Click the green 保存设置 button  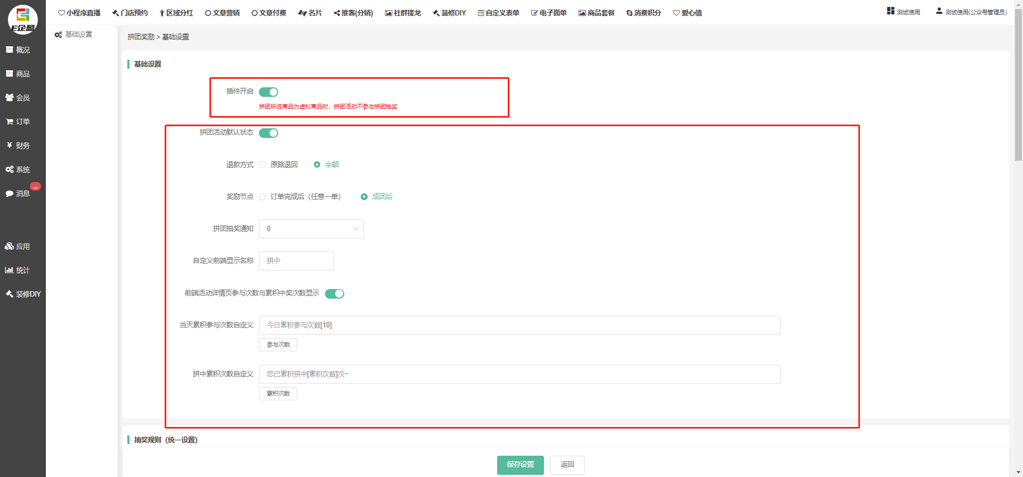click(520, 465)
